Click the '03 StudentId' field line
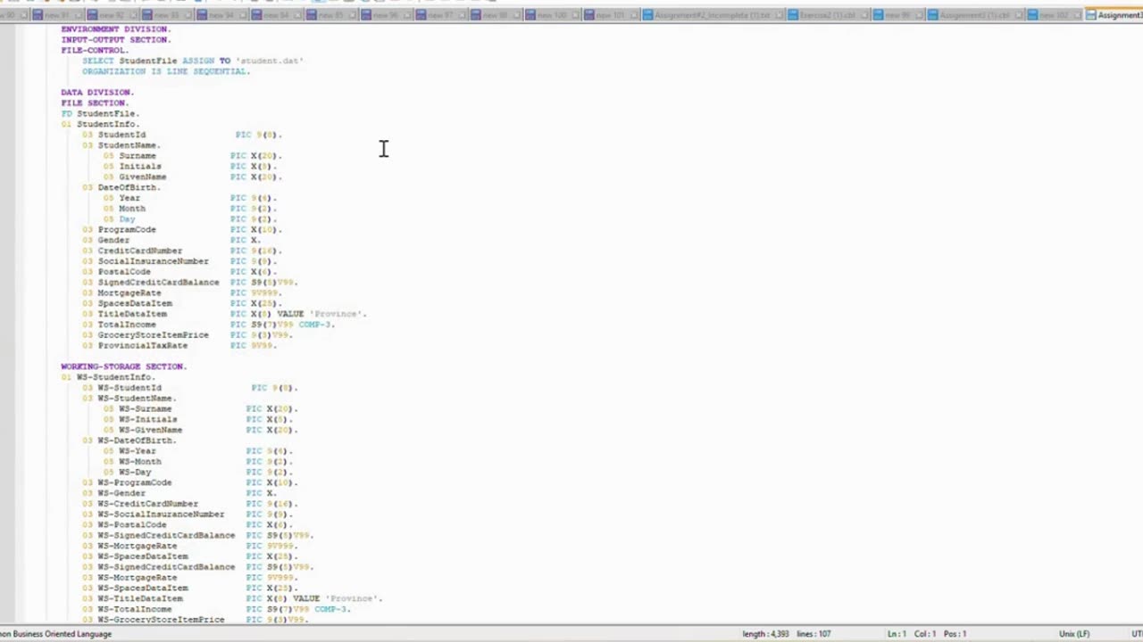 click(182, 135)
